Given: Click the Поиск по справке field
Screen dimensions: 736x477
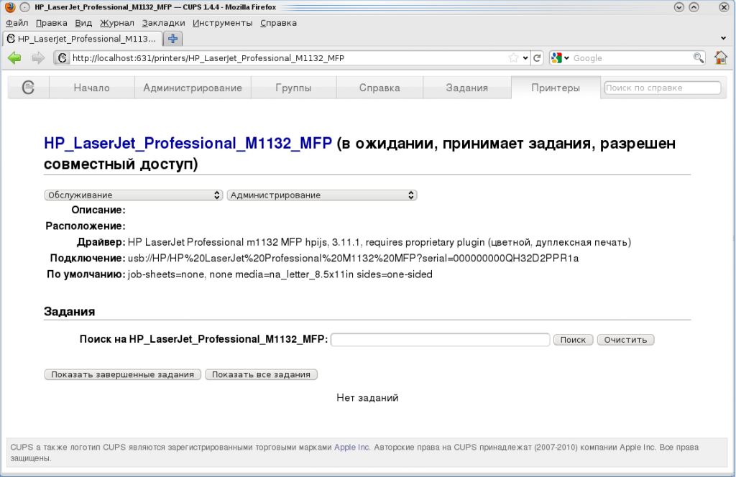Looking at the screenshot, I should (x=662, y=88).
